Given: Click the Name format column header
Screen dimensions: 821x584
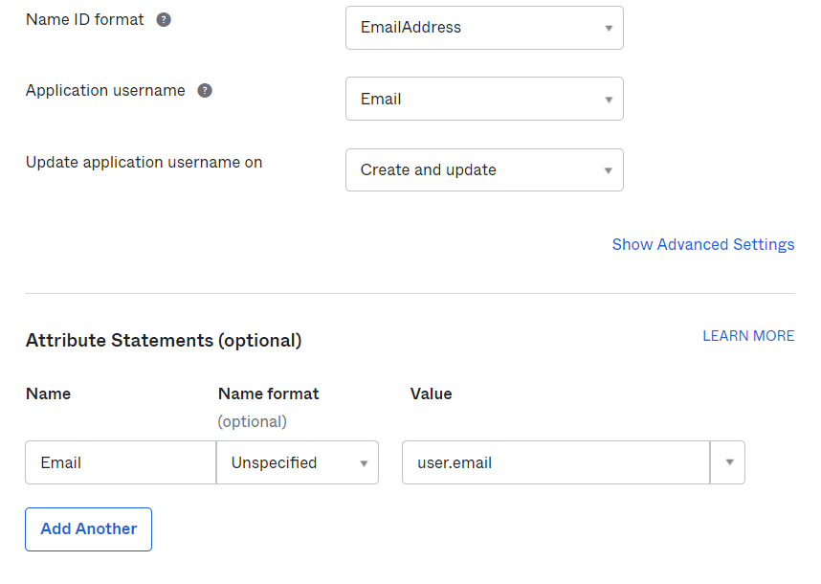Looking at the screenshot, I should [x=268, y=393].
